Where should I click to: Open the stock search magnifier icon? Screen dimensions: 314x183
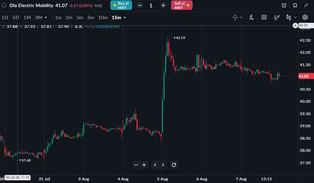pyautogui.click(x=4, y=5)
